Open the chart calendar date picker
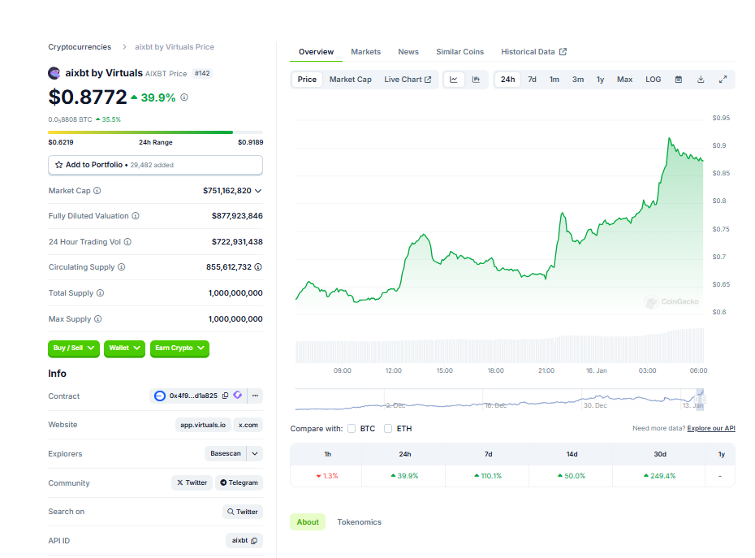 679,80
